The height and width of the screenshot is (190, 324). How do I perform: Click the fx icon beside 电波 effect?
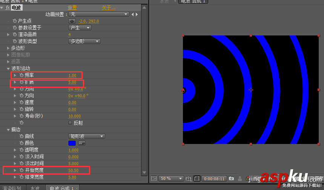point(8,8)
